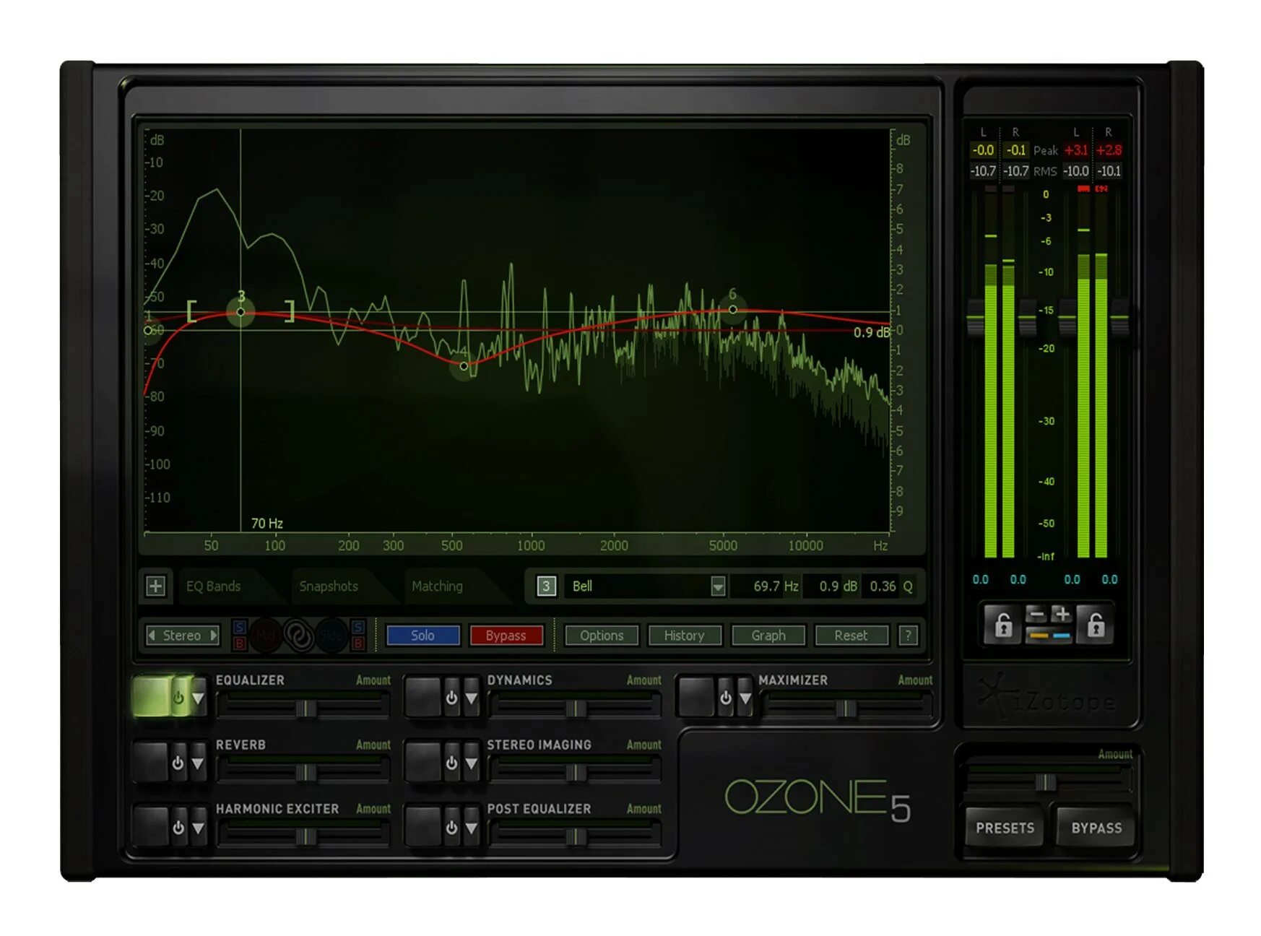Switch to the EQ Bands tab
1261x936 pixels.
tap(213, 586)
